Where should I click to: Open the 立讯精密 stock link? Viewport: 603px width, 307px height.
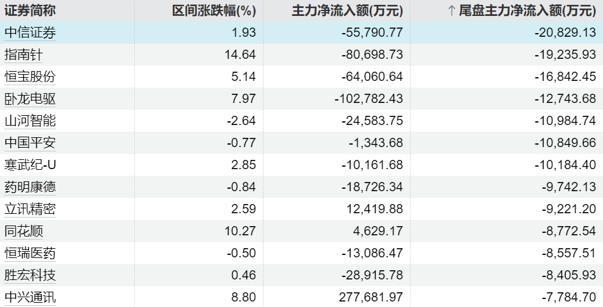pos(30,209)
